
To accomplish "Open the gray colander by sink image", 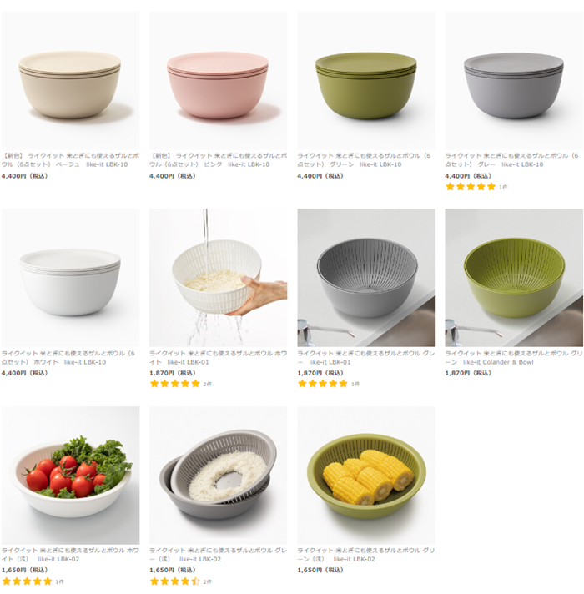I will pyautogui.click(x=366, y=278).
